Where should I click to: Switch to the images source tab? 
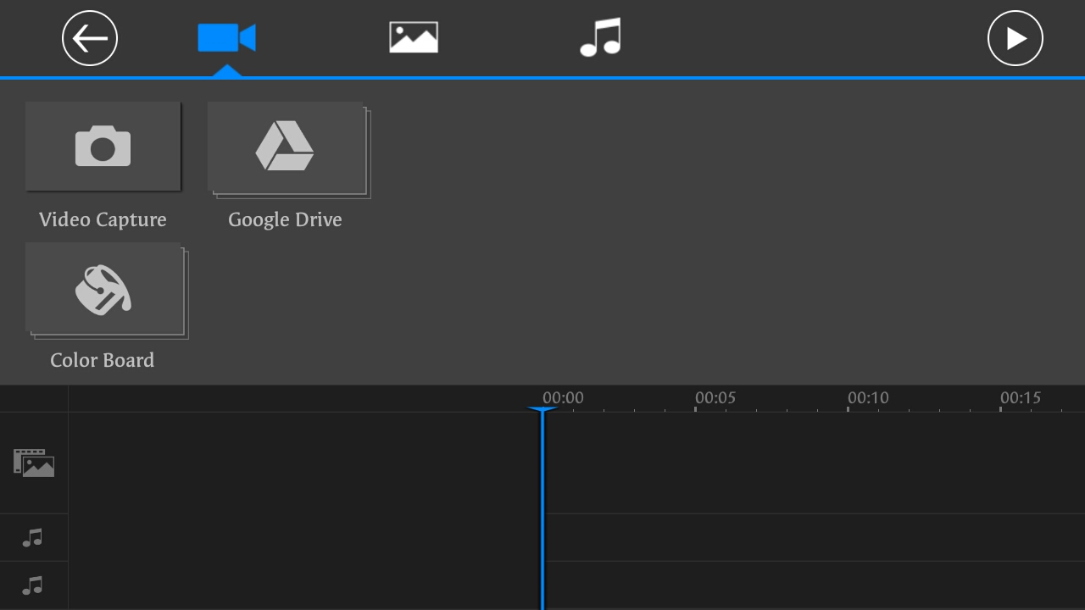point(413,37)
